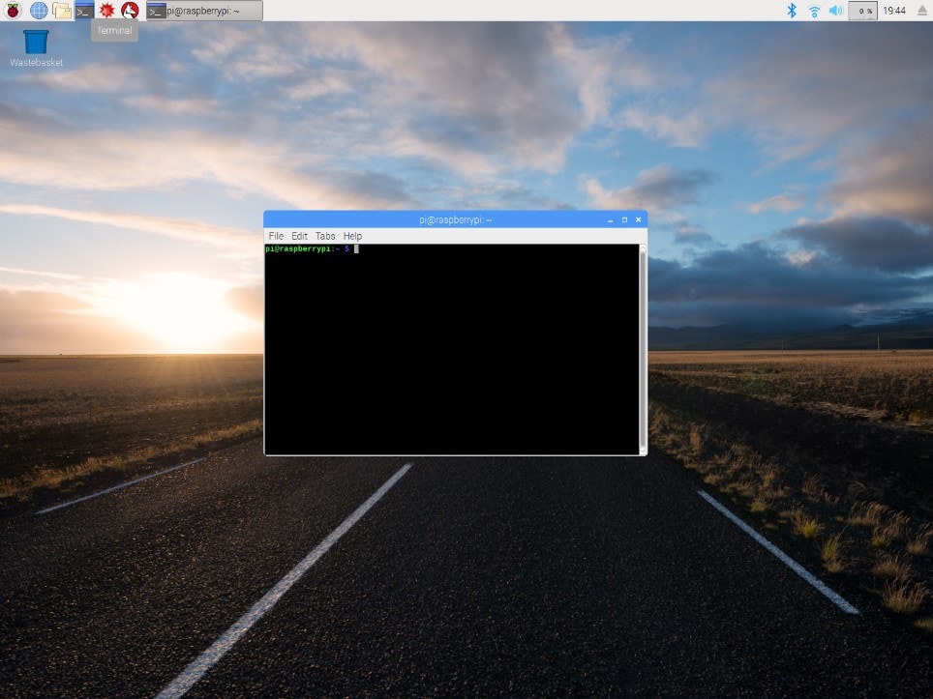Open the Wastebasket on the desktop
933x699 pixels.
tap(35, 44)
